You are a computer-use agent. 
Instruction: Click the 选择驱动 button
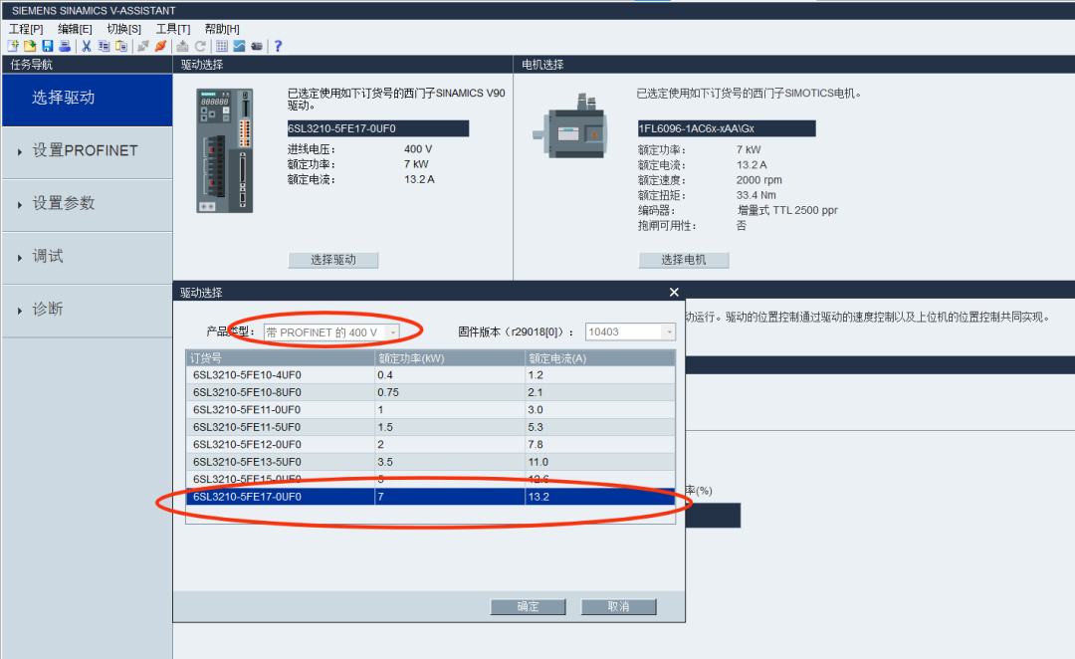(x=332, y=260)
